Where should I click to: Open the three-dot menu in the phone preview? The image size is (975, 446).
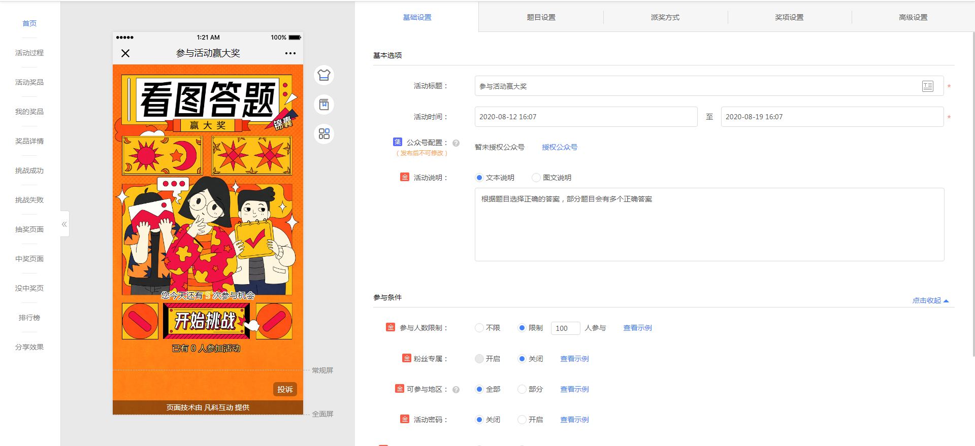(290, 53)
